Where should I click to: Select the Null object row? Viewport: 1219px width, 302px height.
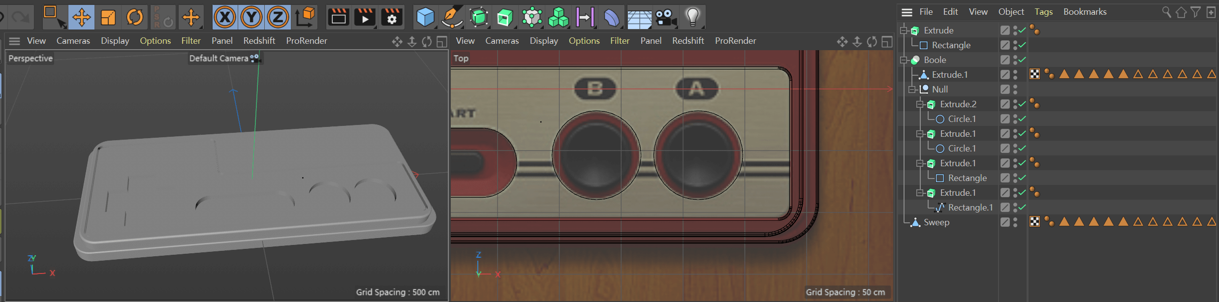[939, 90]
